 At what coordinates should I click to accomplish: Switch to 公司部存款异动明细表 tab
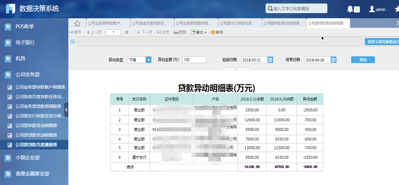[x=284, y=23]
